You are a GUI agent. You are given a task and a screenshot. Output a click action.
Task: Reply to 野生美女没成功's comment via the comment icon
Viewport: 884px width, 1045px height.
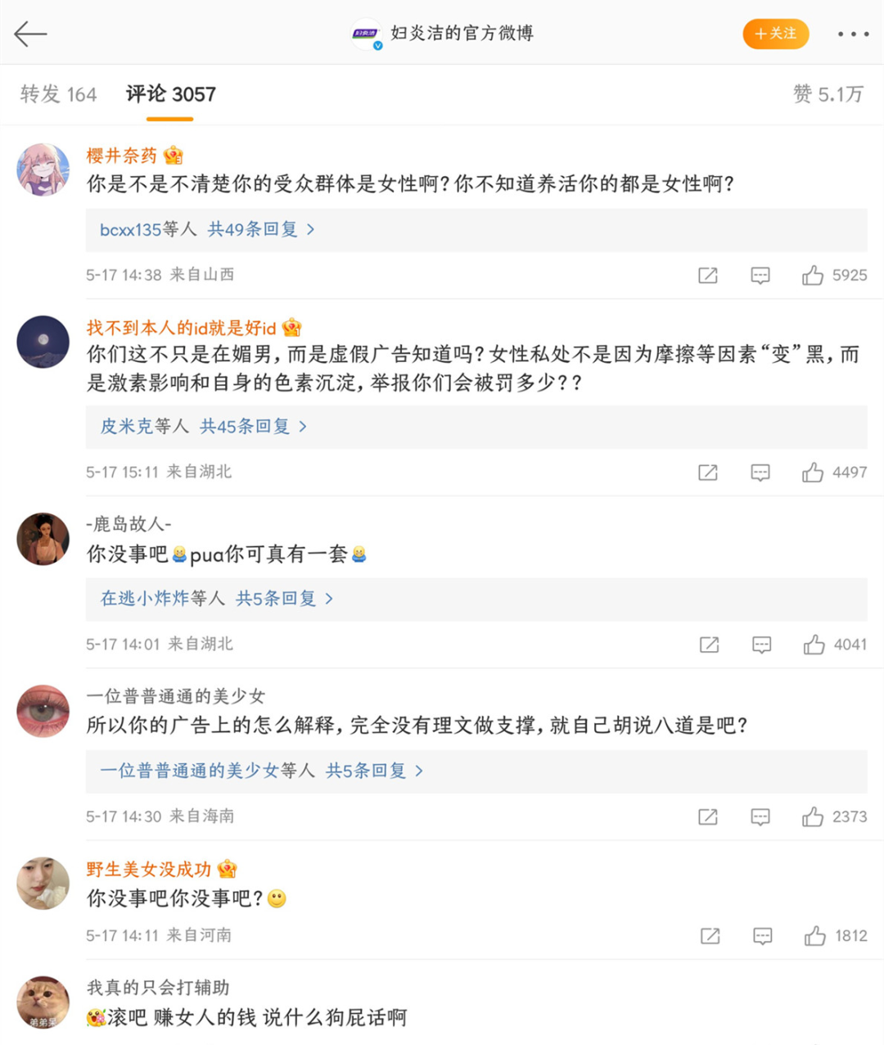pyautogui.click(x=762, y=936)
